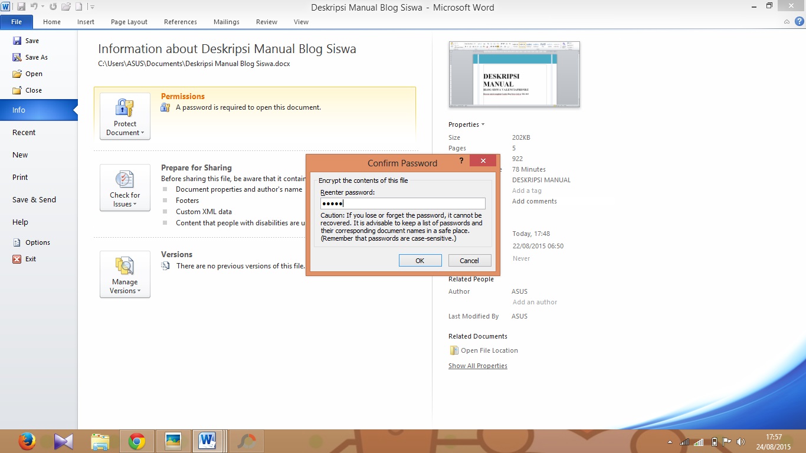Click Add comments field
The width and height of the screenshot is (806, 453).
point(535,201)
